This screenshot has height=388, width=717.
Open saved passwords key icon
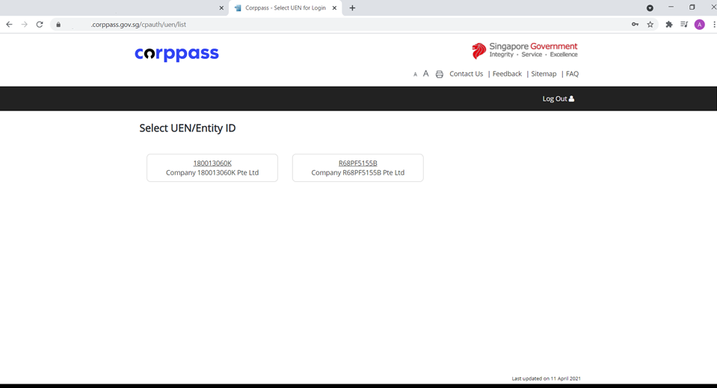coord(636,25)
